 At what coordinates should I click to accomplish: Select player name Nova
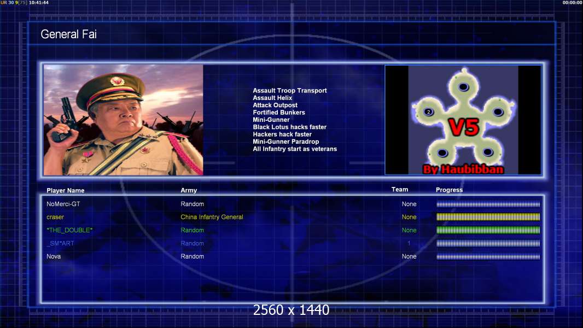click(54, 256)
